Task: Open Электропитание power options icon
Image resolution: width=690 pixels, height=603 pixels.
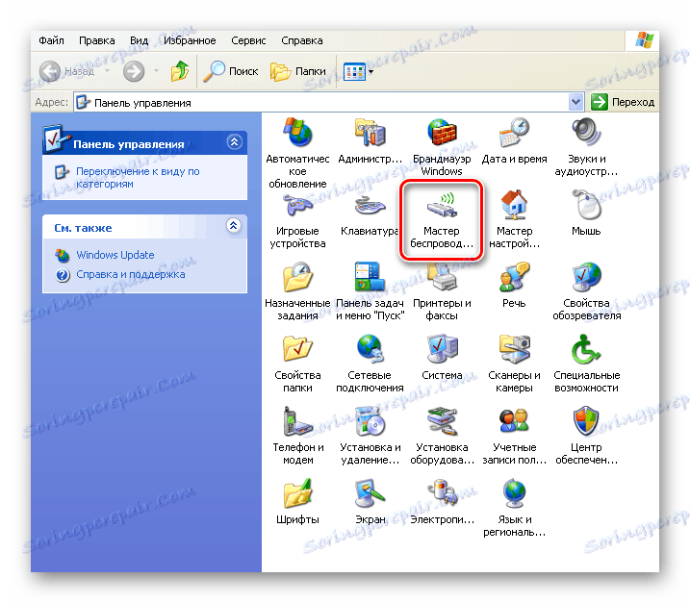Action: (x=442, y=493)
